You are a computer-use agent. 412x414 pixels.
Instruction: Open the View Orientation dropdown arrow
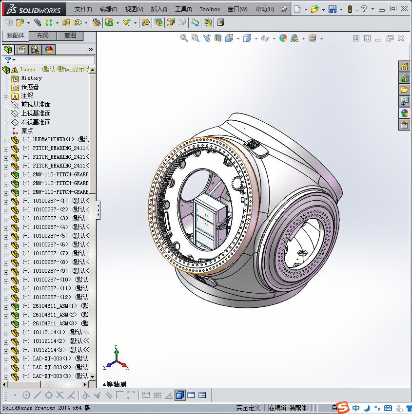[238, 38]
